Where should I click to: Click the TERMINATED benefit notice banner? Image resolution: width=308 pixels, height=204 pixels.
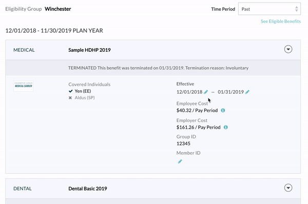point(153,68)
